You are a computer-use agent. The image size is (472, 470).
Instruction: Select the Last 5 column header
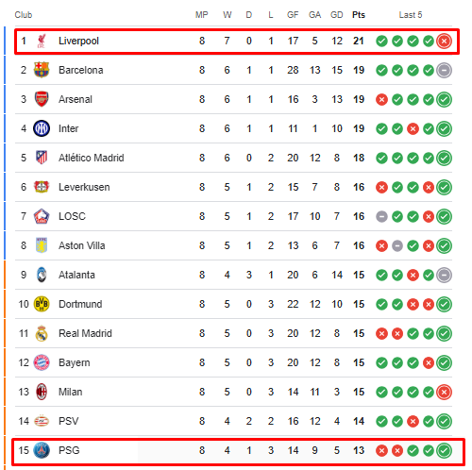coord(411,15)
